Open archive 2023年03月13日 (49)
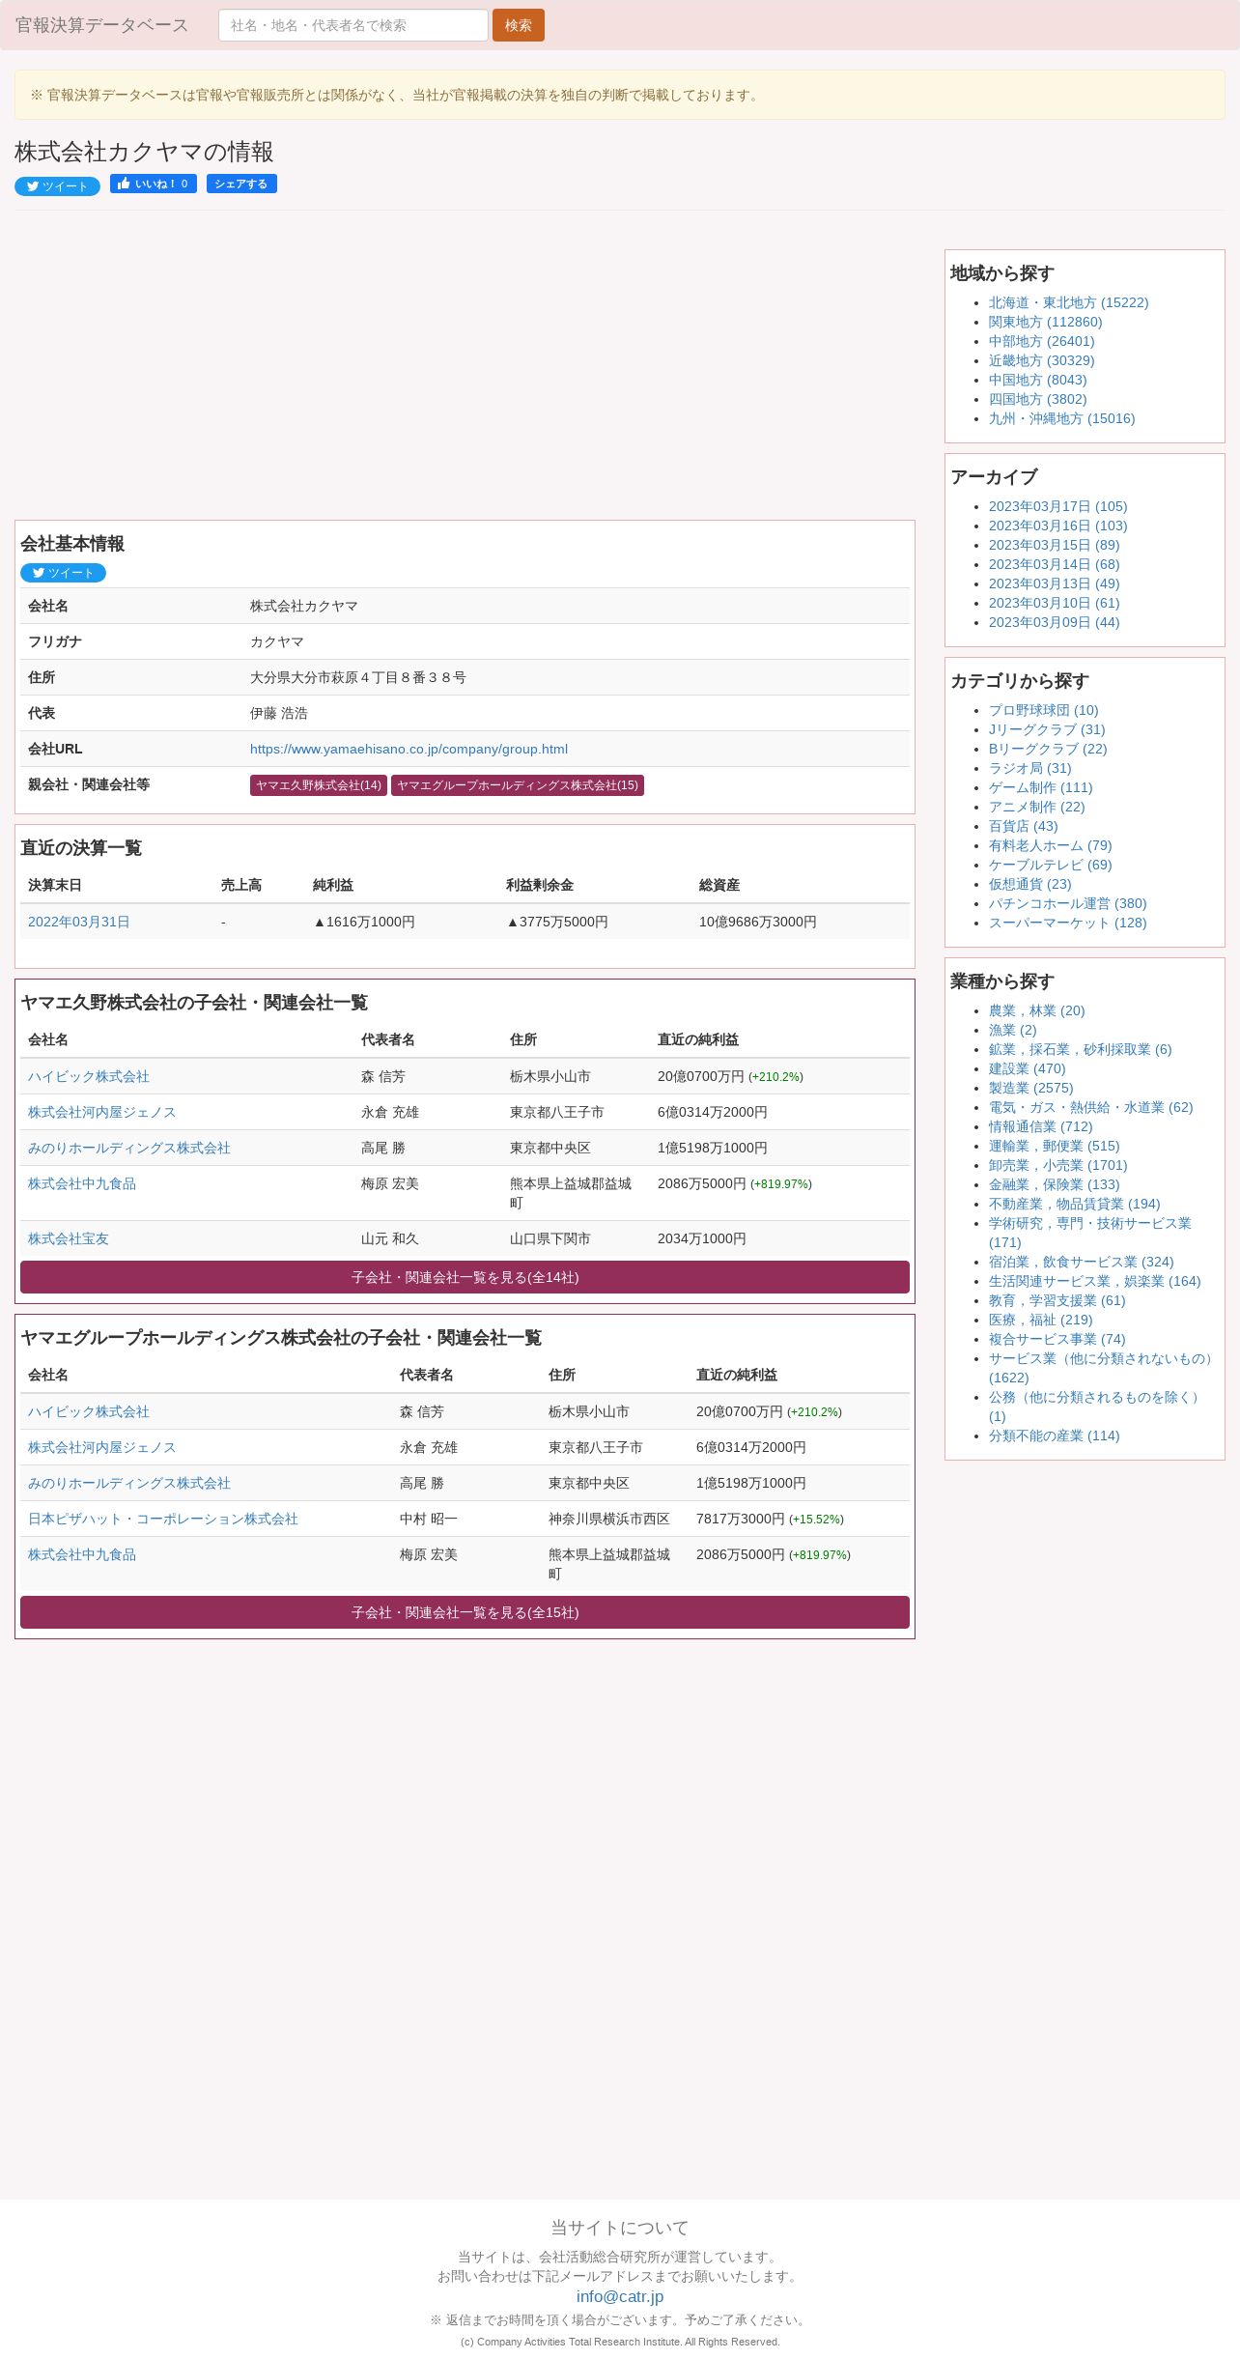The image size is (1240, 2359). point(1054,583)
